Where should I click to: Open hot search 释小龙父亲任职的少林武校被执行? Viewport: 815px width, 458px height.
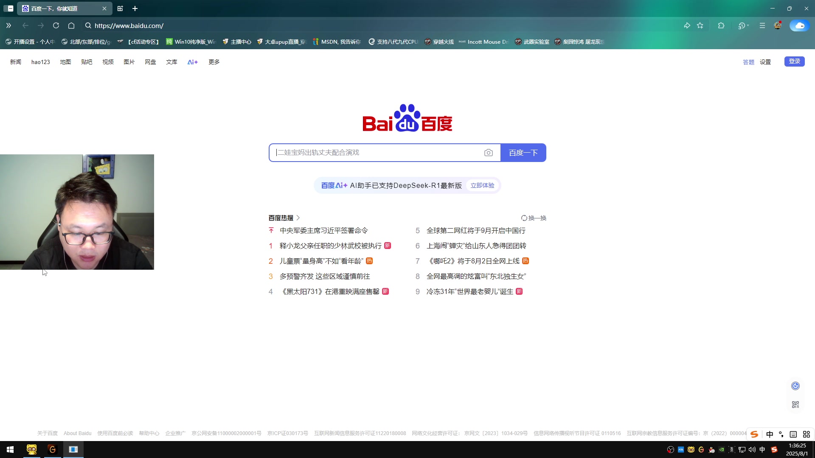(330, 246)
